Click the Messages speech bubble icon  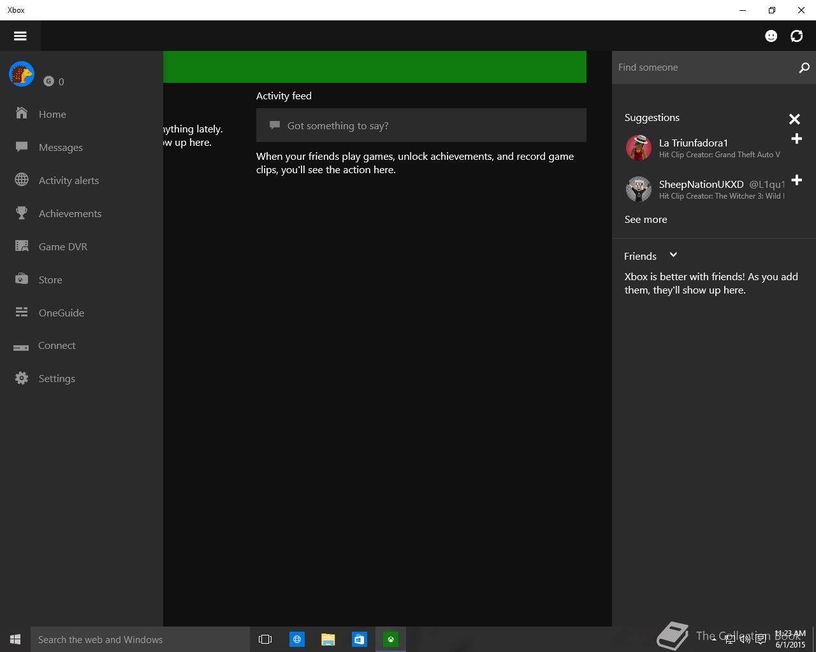pyautogui.click(x=22, y=146)
